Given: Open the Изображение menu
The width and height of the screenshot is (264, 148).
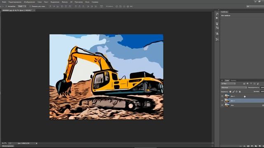Looking at the screenshot, I should click(x=29, y=2).
